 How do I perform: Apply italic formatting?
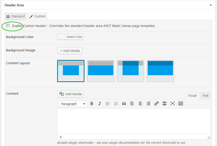(x=100, y=103)
